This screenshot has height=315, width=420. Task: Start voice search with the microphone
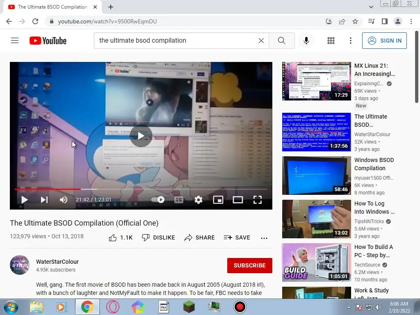(306, 41)
